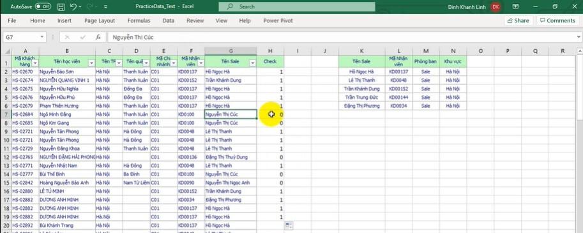Click the Share button
Screen dimensions: 583x233
519,21
